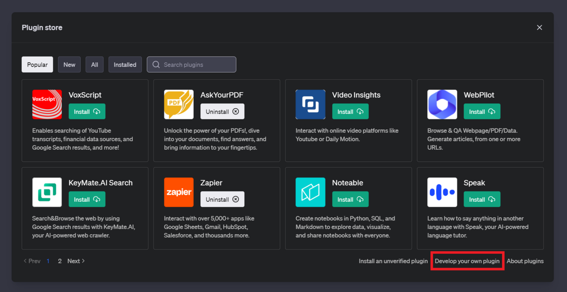Click Zapier's 5,000+ apps description
Screen dimensions: 567x292
(x=209, y=227)
